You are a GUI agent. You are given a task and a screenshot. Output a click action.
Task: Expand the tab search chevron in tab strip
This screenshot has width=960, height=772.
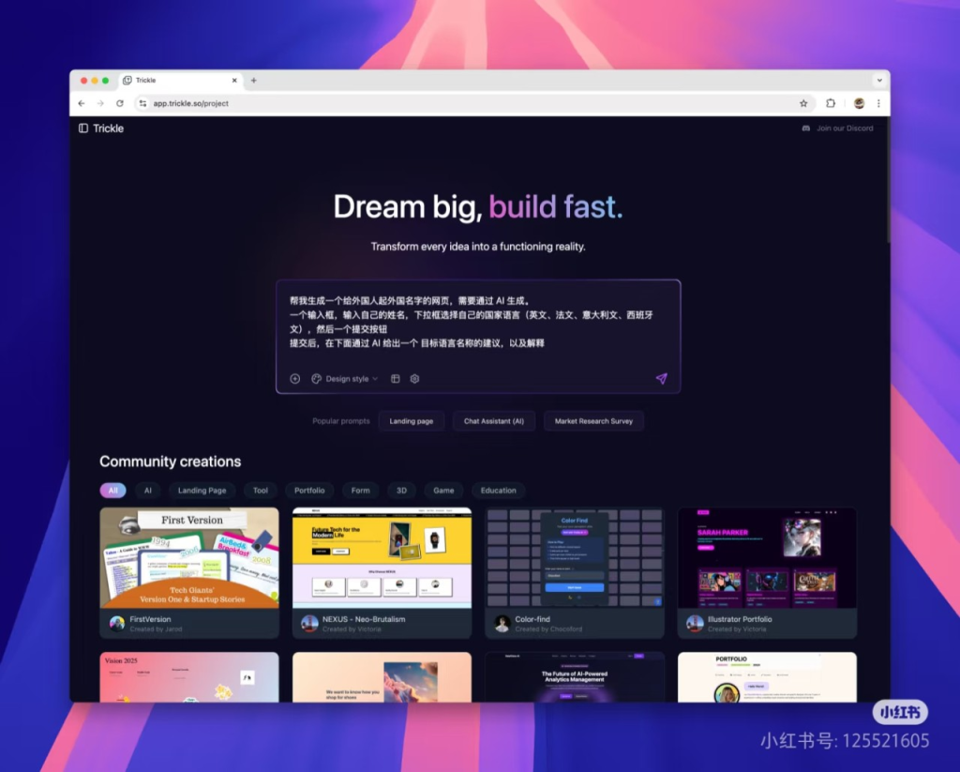coord(878,81)
